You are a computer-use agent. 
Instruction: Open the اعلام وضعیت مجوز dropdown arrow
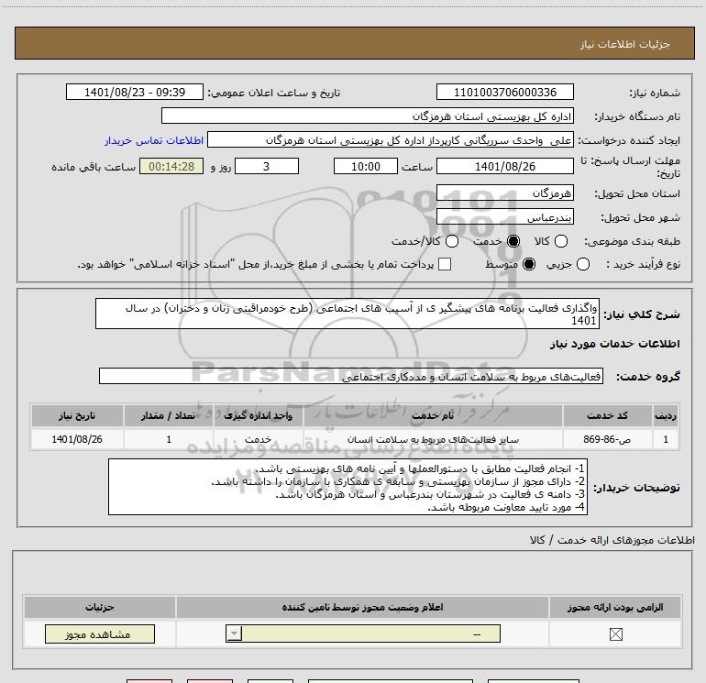pyautogui.click(x=234, y=633)
